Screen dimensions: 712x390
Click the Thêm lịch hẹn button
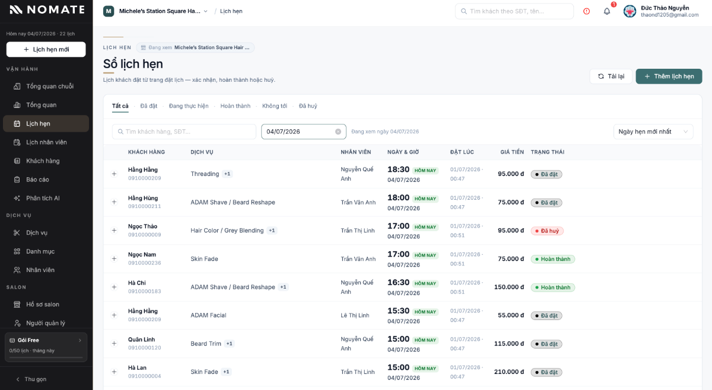point(669,76)
